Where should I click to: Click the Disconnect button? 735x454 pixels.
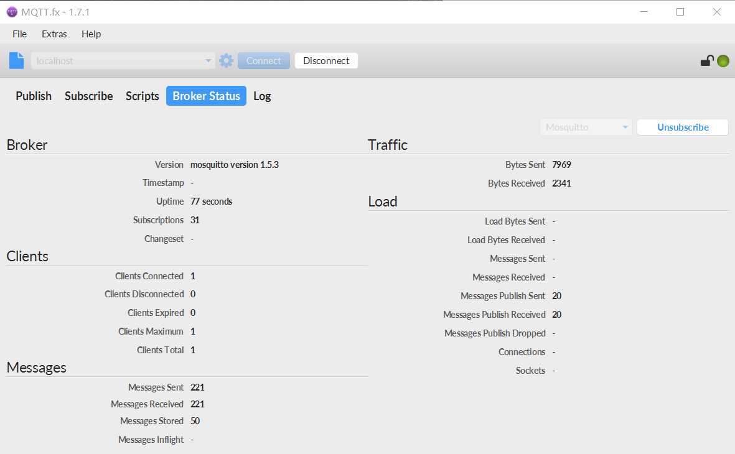click(326, 61)
